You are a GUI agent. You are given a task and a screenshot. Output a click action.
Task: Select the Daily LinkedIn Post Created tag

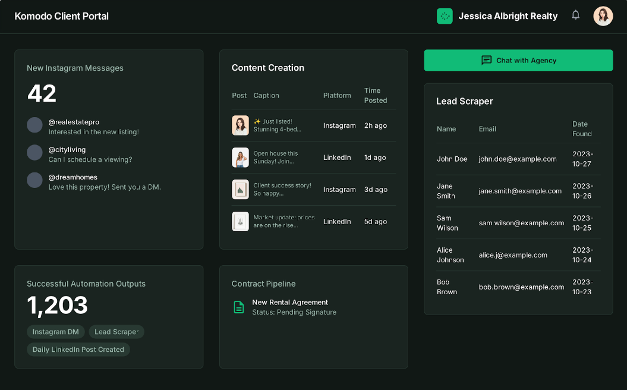[x=78, y=350]
